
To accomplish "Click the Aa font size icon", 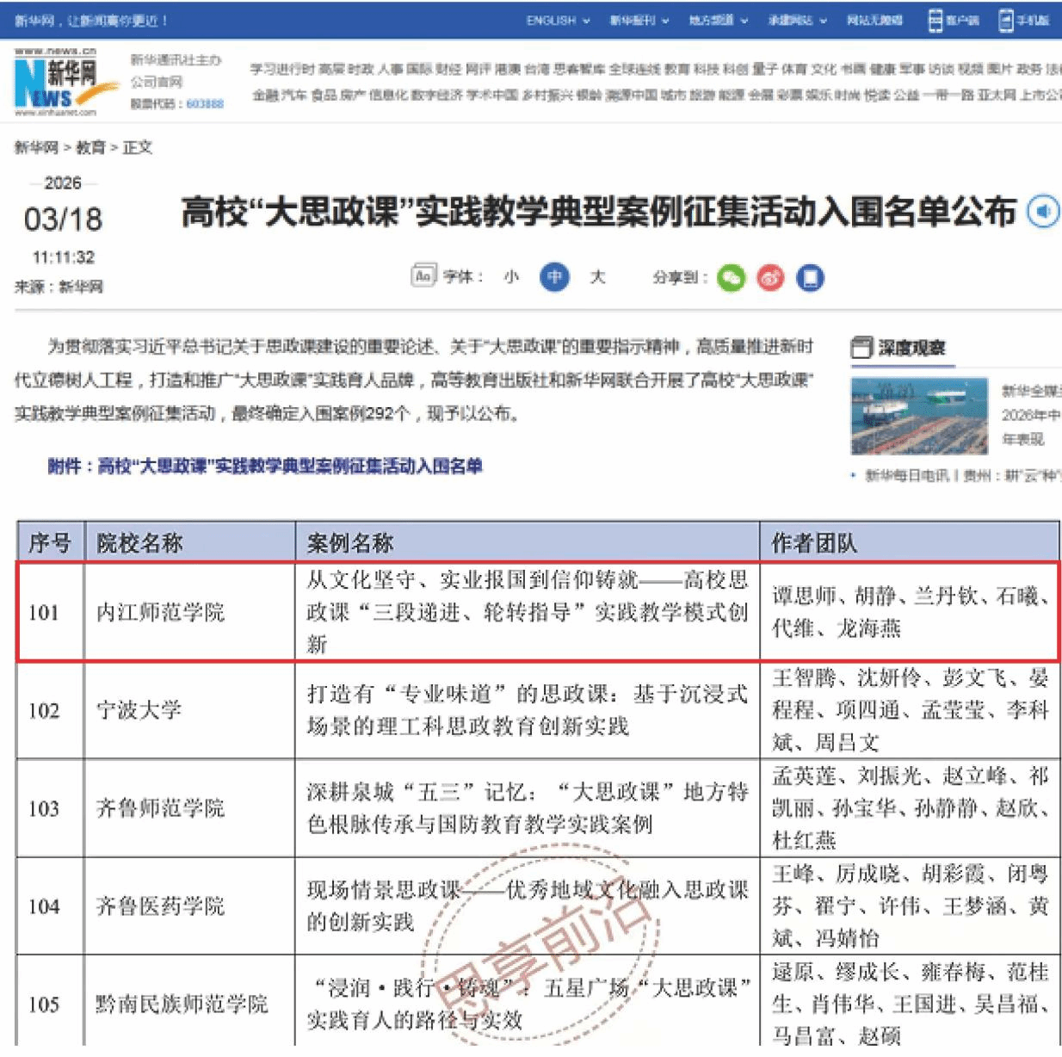I will [423, 276].
